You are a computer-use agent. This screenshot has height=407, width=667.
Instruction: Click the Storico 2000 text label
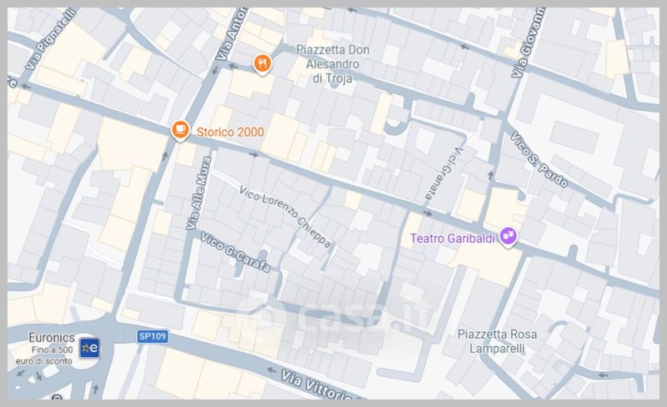click(x=230, y=133)
